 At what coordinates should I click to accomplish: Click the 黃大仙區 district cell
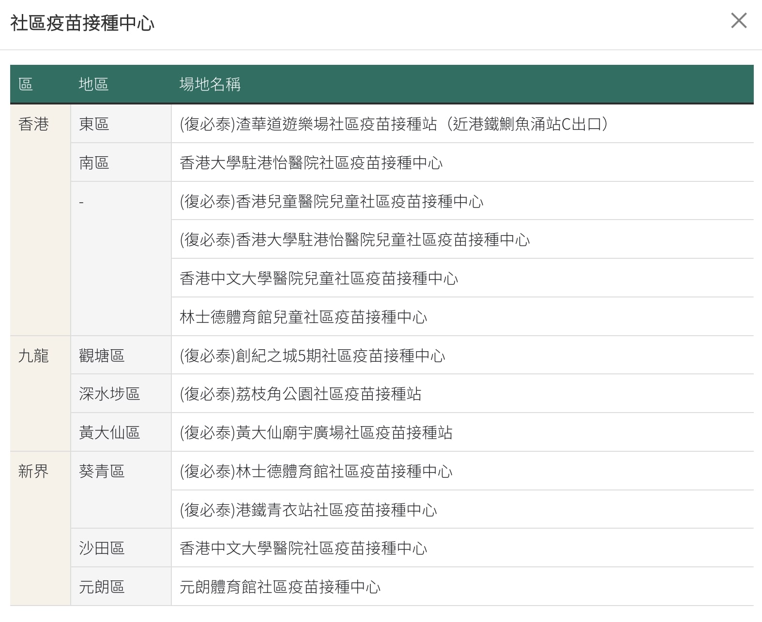121,432
